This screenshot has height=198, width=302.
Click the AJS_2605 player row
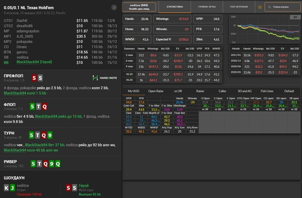click(x=60, y=36)
